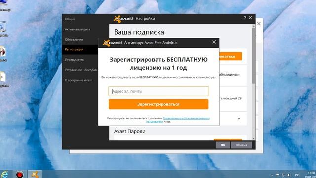Close the Avast Free Antivirus registration dialog
The image size is (316, 178).
pyautogui.click(x=214, y=42)
